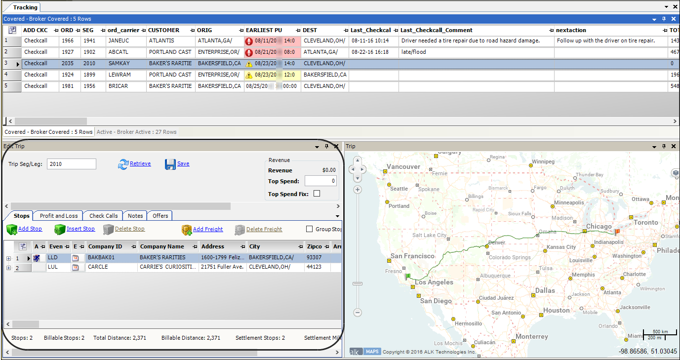Check the Group Stops checkbox
Image resolution: width=680 pixels, height=360 pixels.
tap(310, 229)
